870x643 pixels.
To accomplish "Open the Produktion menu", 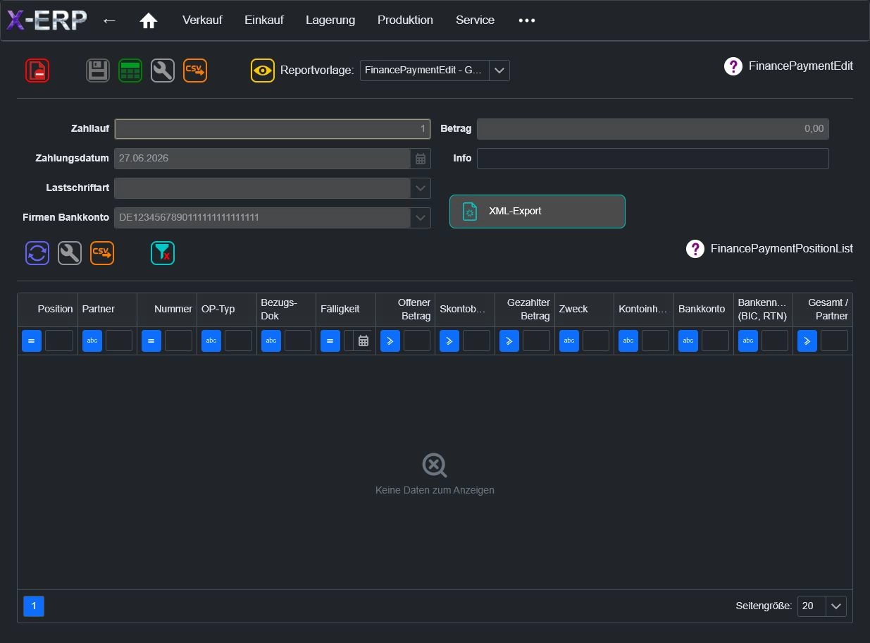I will (405, 20).
